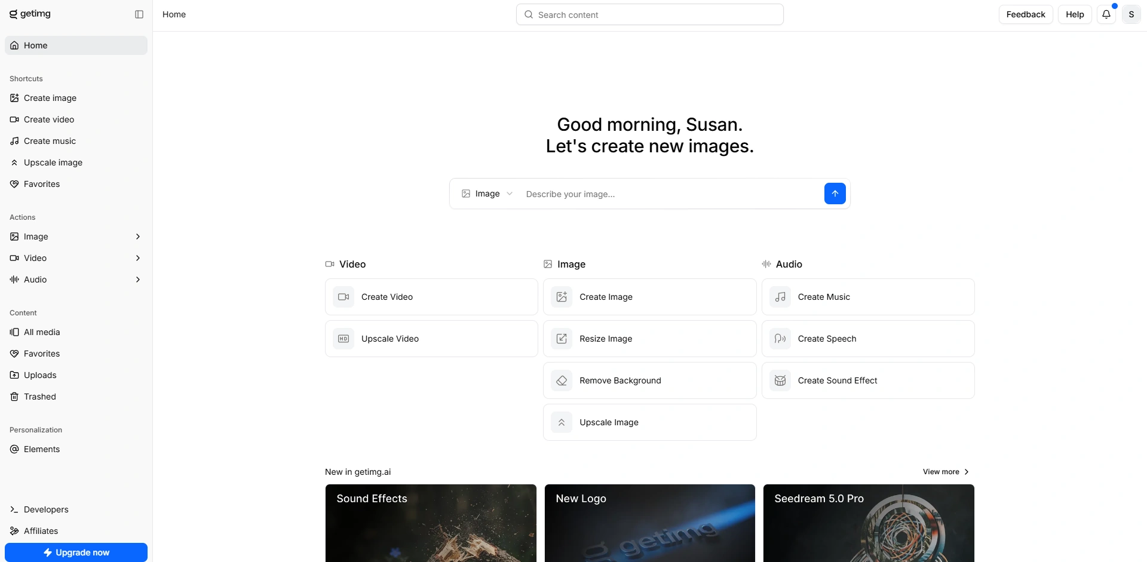Open the Create Speech card
The width and height of the screenshot is (1147, 562).
click(868, 339)
